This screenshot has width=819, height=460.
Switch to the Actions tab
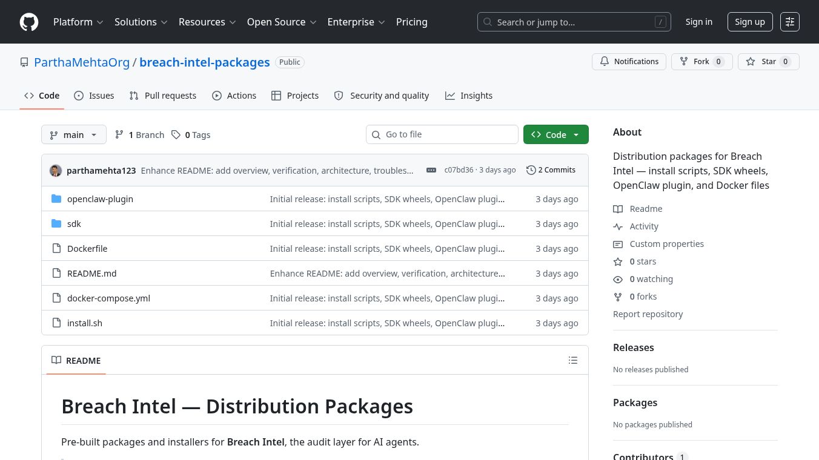pos(234,96)
